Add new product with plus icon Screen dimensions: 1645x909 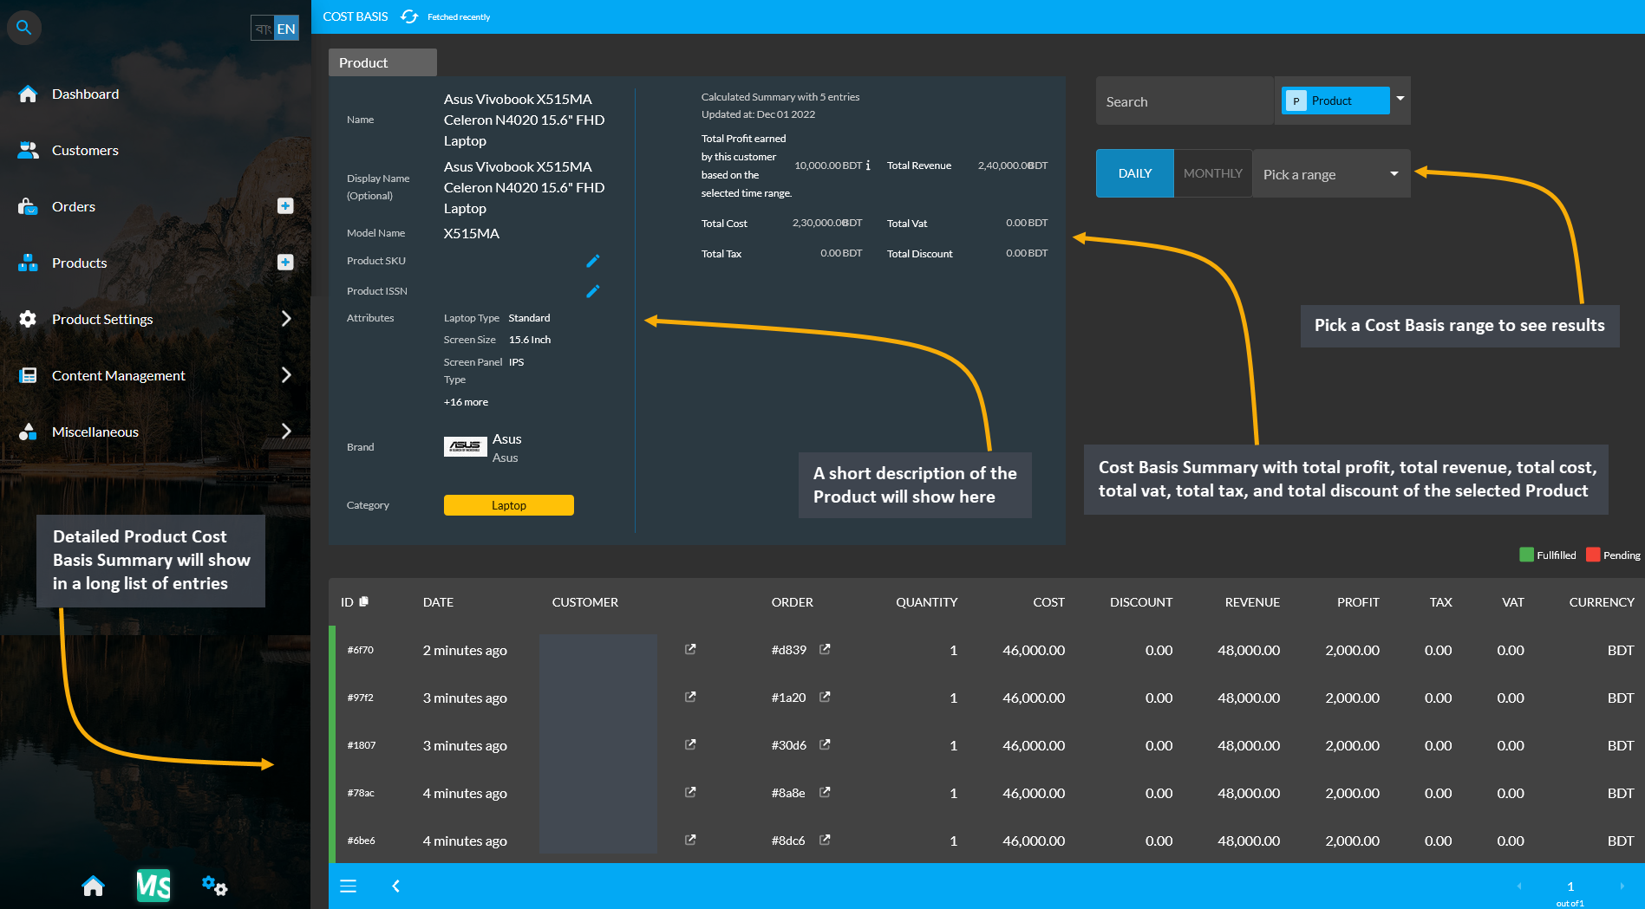tap(285, 263)
